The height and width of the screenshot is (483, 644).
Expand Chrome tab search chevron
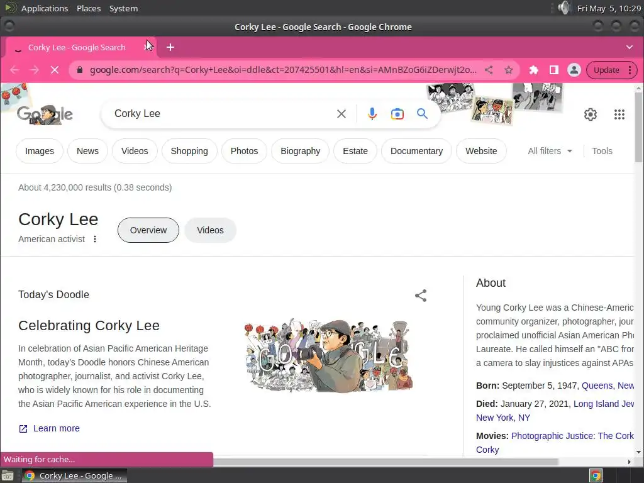pyautogui.click(x=629, y=47)
